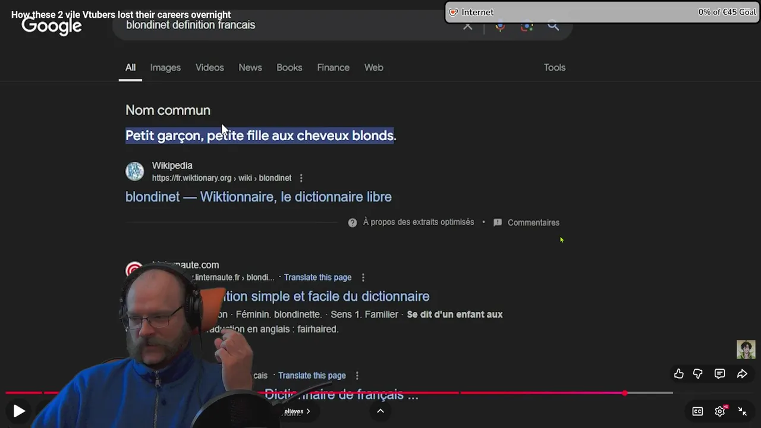Screen dimensions: 761x428
Task: Start Google voice search microphone
Action: click(x=500, y=26)
